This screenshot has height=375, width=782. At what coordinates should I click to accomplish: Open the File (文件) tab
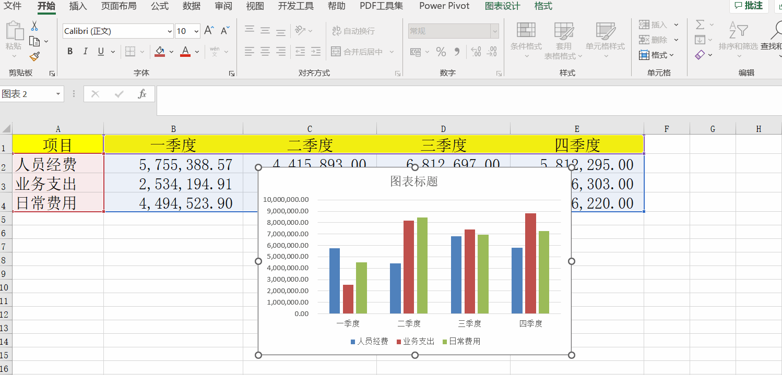click(13, 6)
